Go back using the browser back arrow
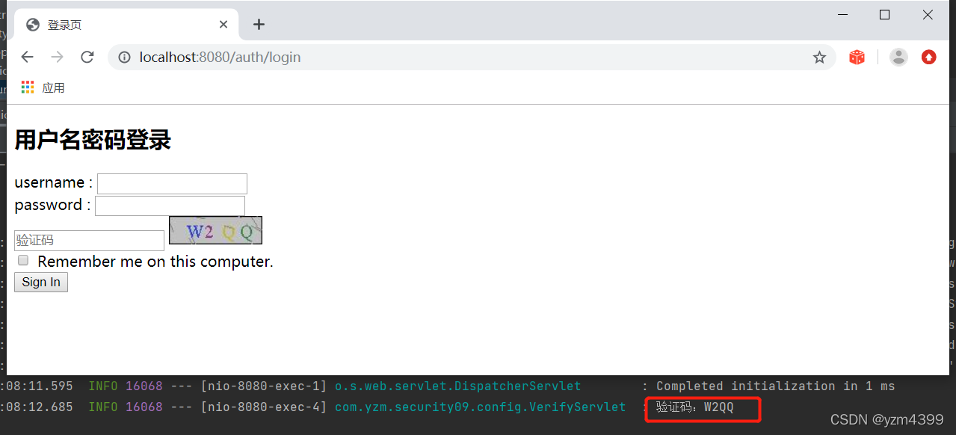The height and width of the screenshot is (435, 956). click(28, 58)
